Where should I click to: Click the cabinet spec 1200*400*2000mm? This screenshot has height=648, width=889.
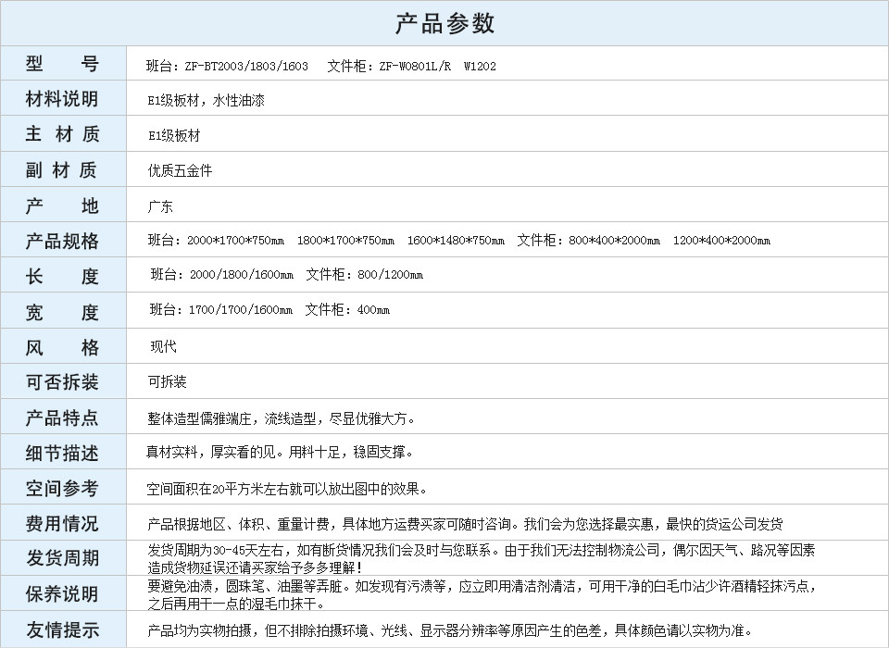[x=721, y=241]
